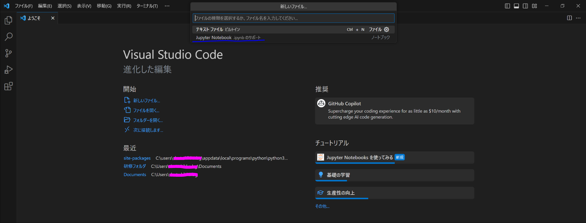This screenshot has height=223, width=586.
Task: Minimize the VS Code window
Action: [x=547, y=6]
